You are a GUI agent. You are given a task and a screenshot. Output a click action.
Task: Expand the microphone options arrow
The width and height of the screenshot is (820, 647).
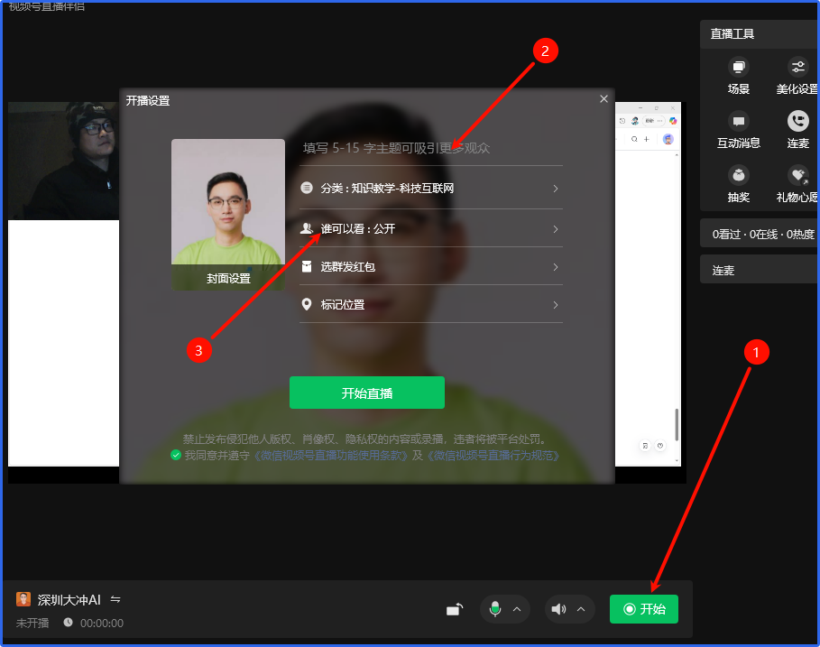point(517,609)
